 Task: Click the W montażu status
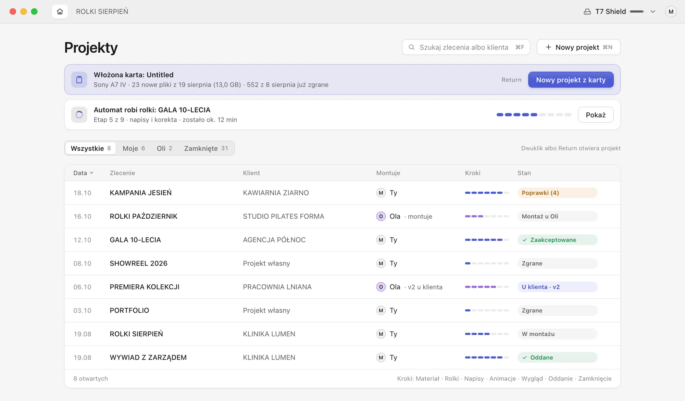(557, 334)
